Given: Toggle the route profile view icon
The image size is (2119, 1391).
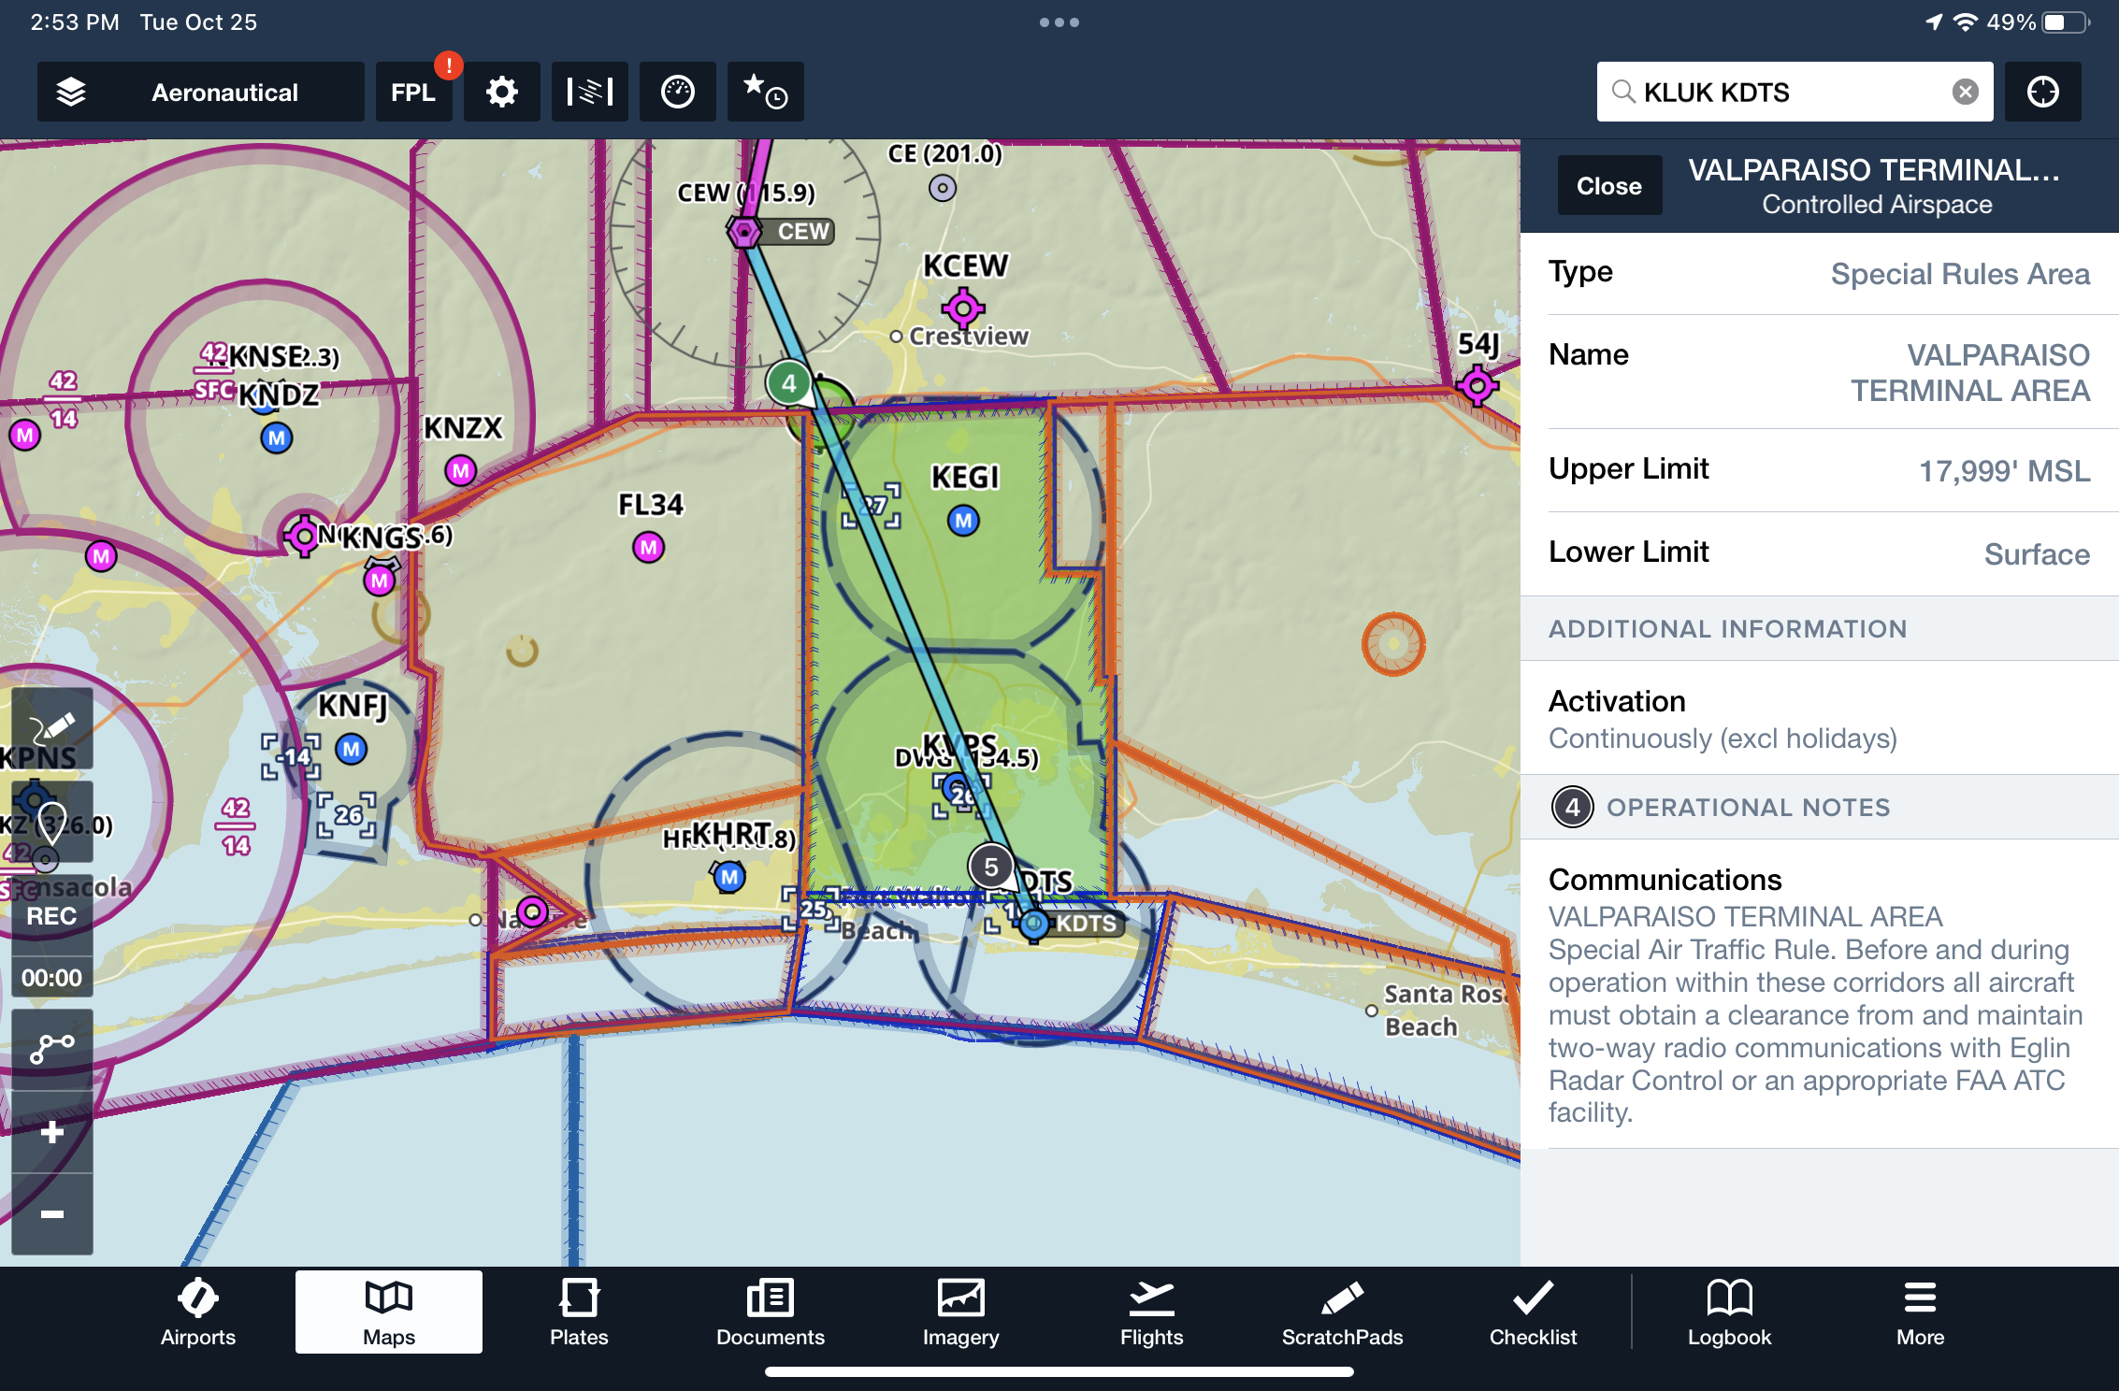Looking at the screenshot, I should tap(590, 92).
